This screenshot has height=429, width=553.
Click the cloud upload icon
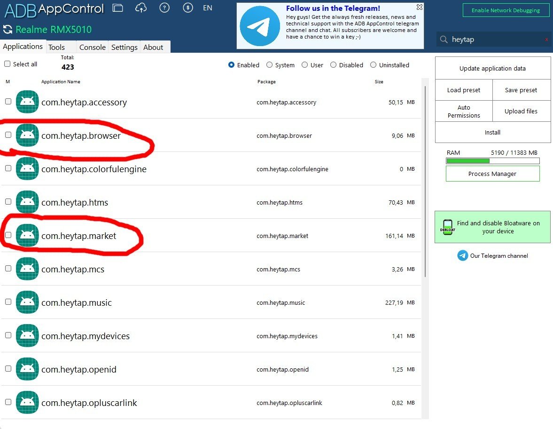click(141, 8)
